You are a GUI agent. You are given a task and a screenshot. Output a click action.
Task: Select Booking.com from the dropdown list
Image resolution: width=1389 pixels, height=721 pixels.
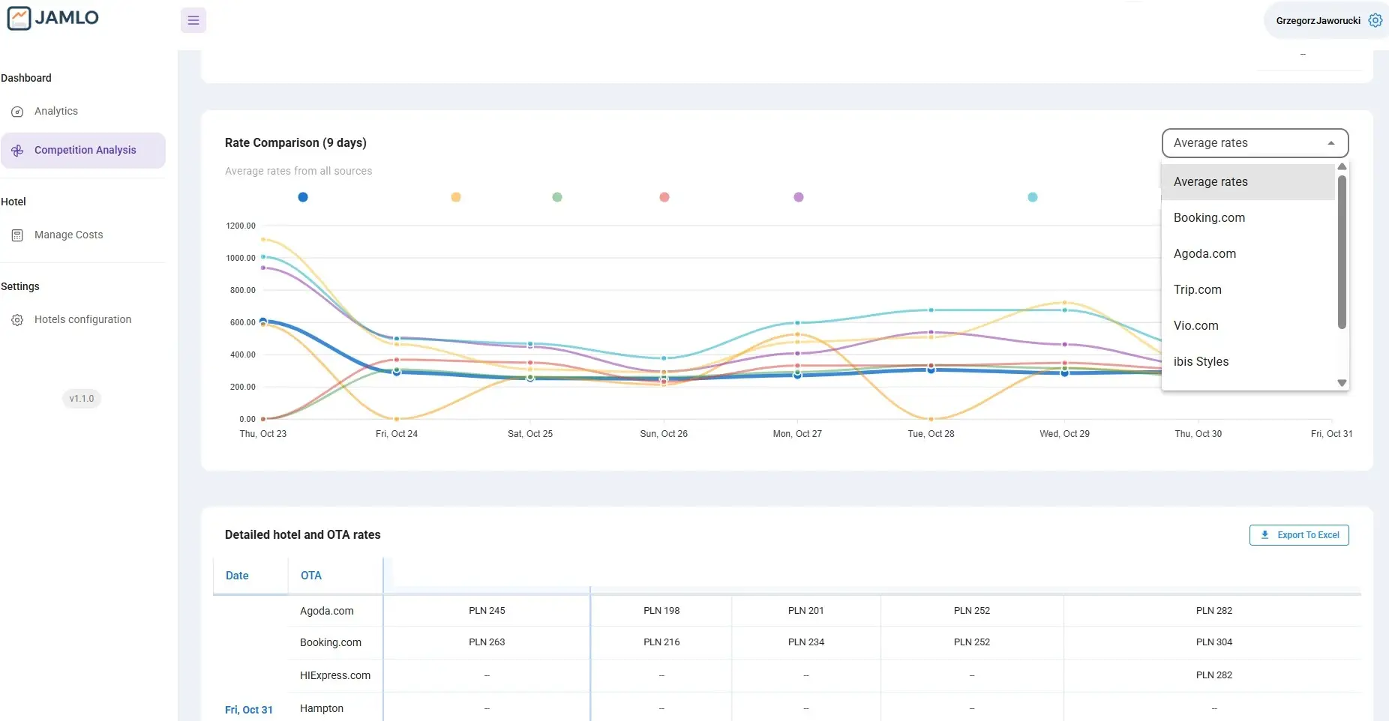pyautogui.click(x=1209, y=218)
